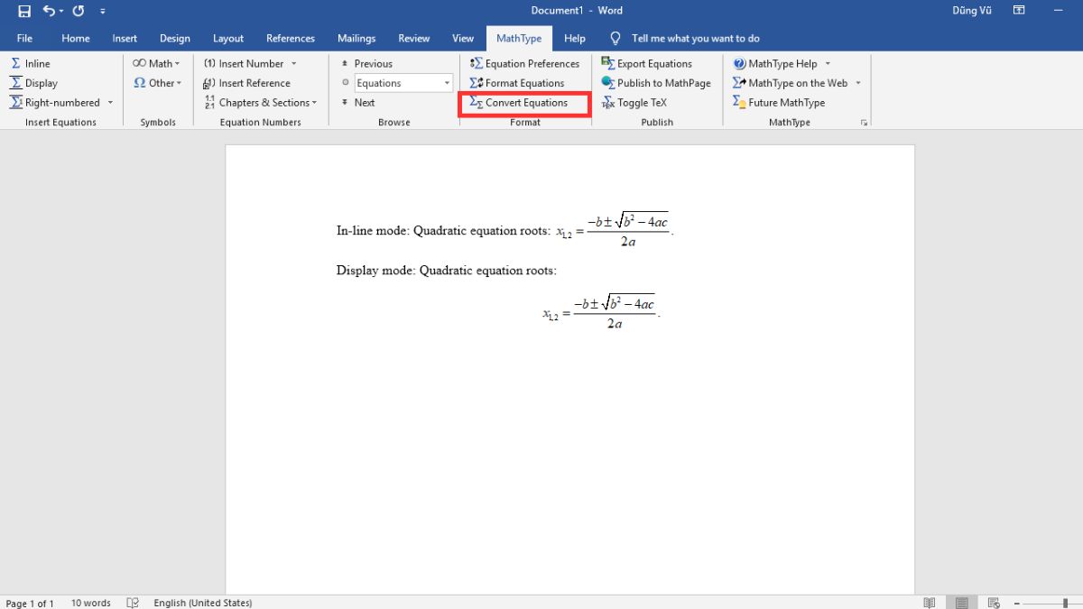Enable Web Layout view

pyautogui.click(x=994, y=602)
